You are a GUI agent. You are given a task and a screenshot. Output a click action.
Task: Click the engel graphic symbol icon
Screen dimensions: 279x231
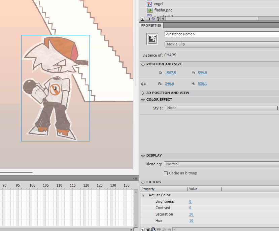coord(149,4)
